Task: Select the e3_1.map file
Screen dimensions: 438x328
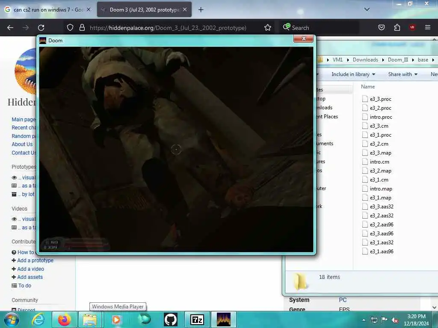Action: tap(380, 198)
